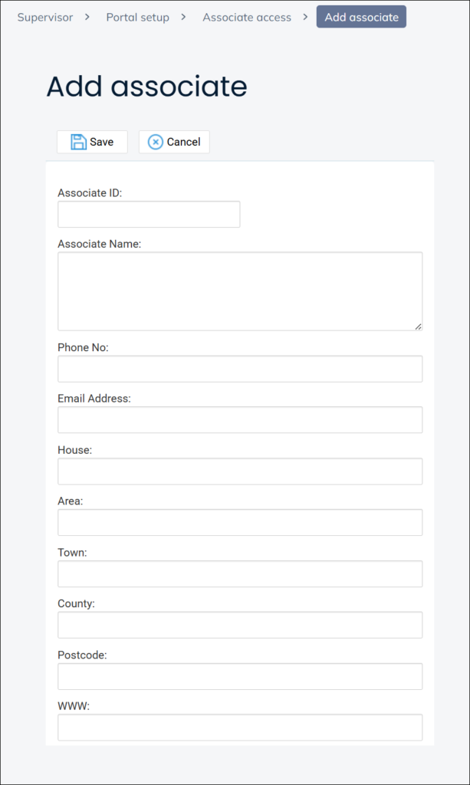The height and width of the screenshot is (785, 470).
Task: Click the Add associate page heading
Action: coord(146,87)
